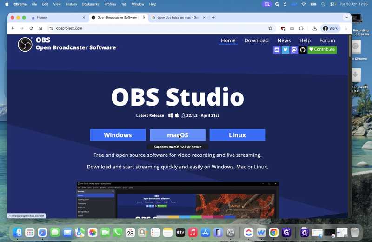Image resolution: width=372 pixels, height=242 pixels.
Task: Click the date and time in menu bar
Action: click(x=354, y=4)
